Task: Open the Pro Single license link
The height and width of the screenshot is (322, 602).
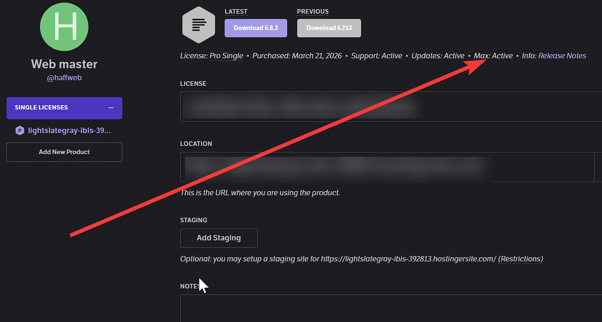Action: point(226,56)
